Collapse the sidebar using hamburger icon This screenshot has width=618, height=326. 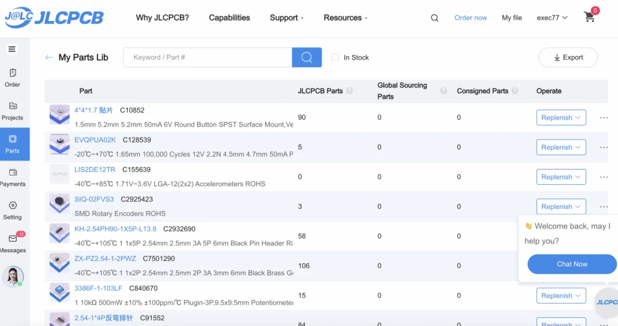tap(12, 49)
